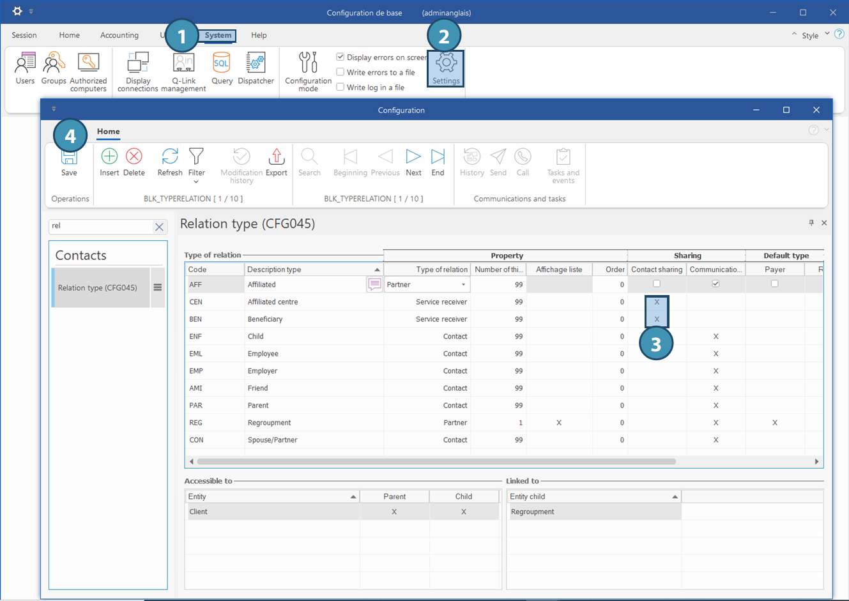
Task: Click the red Delete icon
Action: 134,156
